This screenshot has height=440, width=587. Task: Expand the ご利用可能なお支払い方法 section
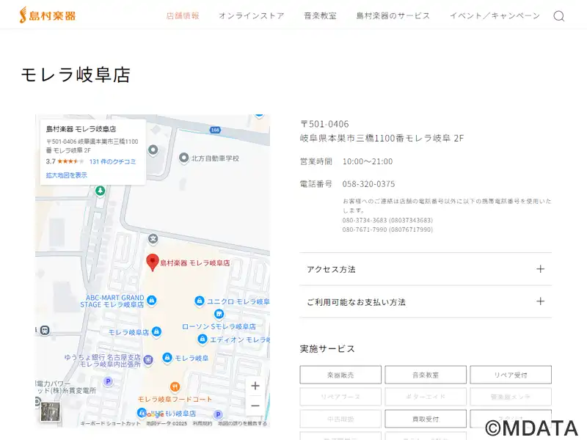coord(426,302)
